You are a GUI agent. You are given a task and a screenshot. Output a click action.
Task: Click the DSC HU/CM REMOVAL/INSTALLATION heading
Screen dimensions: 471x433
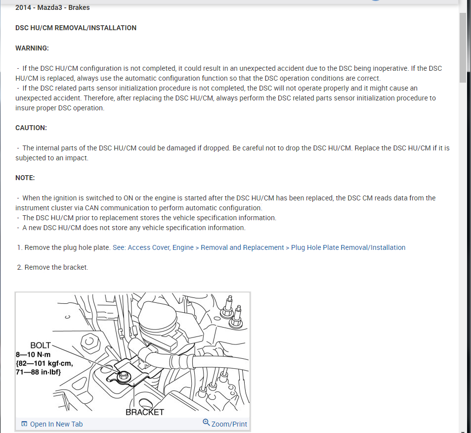(76, 28)
